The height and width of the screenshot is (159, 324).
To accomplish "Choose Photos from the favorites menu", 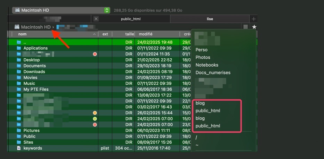I will coord(203,57).
